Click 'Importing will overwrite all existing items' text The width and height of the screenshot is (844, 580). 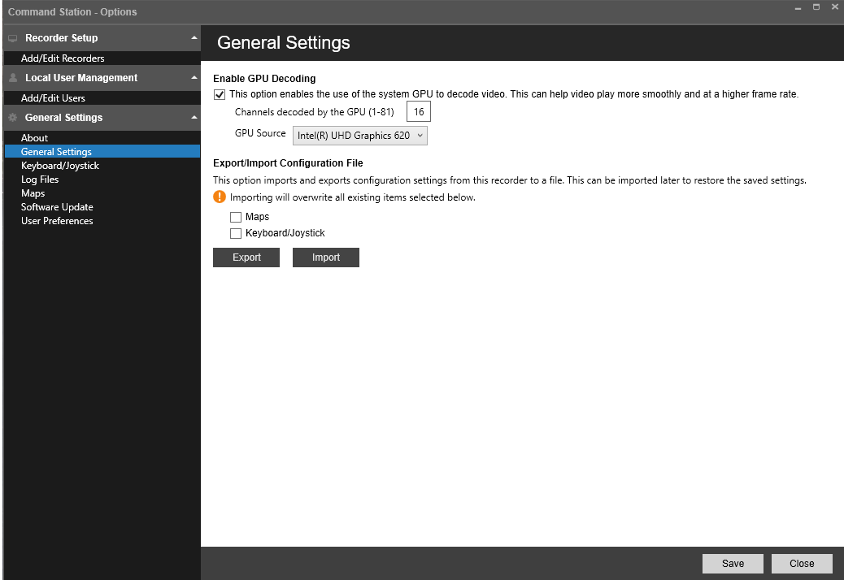coord(353,197)
